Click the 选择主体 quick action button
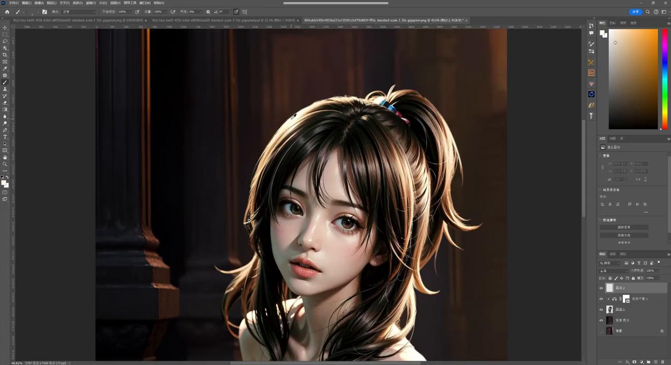 point(624,235)
